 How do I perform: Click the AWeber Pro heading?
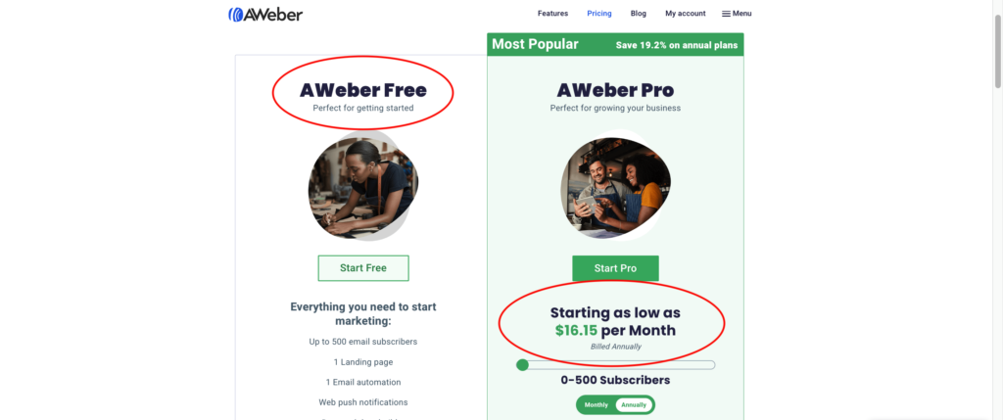[x=615, y=90]
